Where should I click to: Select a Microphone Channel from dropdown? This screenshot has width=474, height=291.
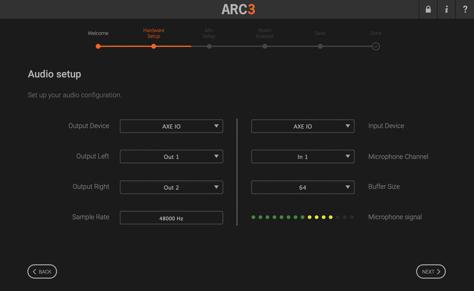click(302, 157)
